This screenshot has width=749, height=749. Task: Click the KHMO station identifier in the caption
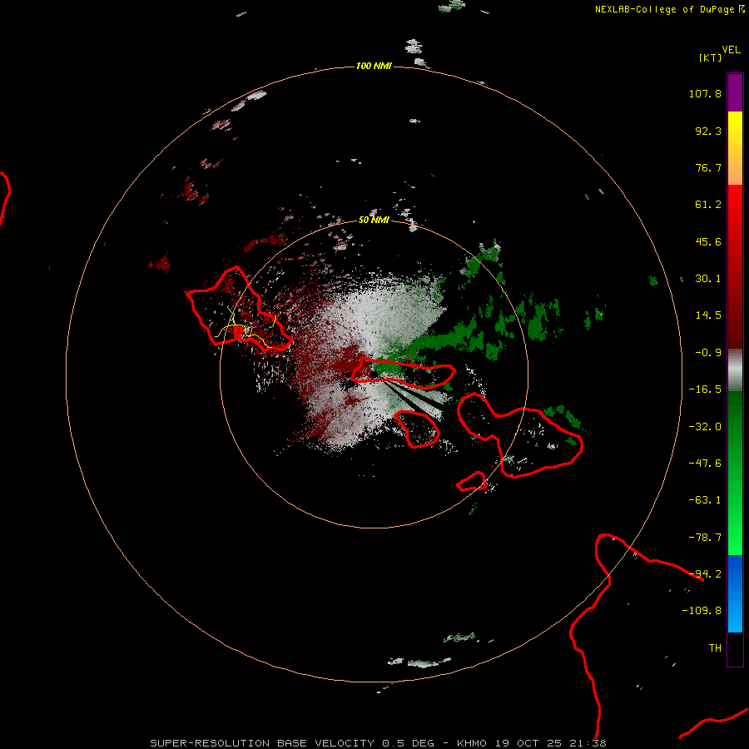(x=472, y=743)
